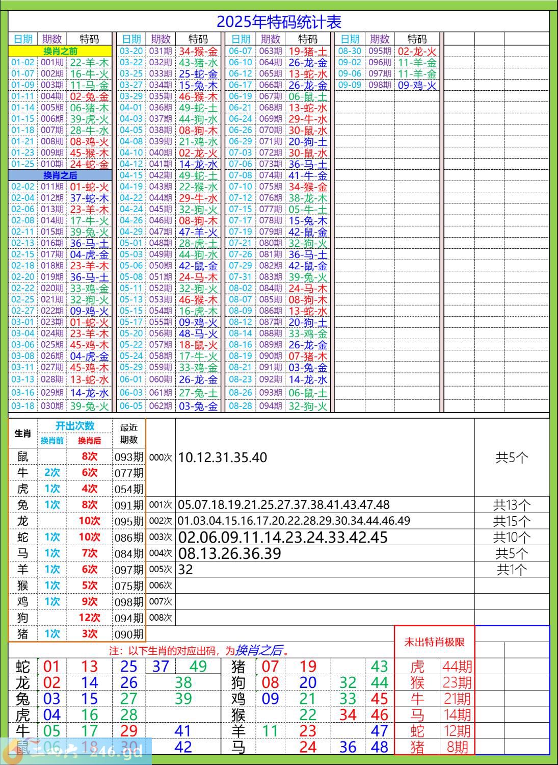558x765 pixels.
Task: Select the date cell "08-30"
Action: (350, 51)
